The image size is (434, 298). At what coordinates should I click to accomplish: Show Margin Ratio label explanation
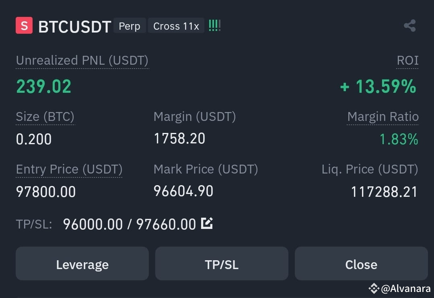[383, 117]
